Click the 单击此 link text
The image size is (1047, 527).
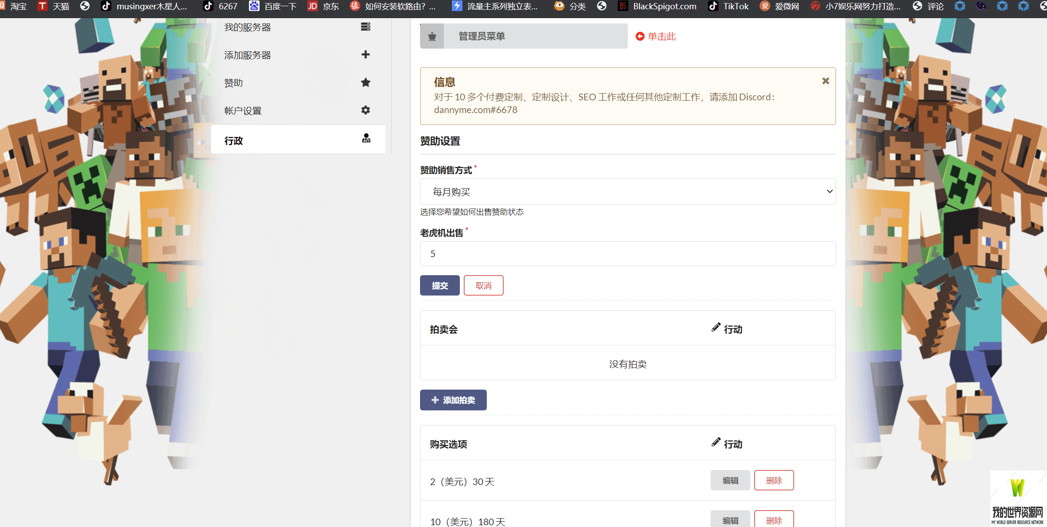pyautogui.click(x=661, y=36)
